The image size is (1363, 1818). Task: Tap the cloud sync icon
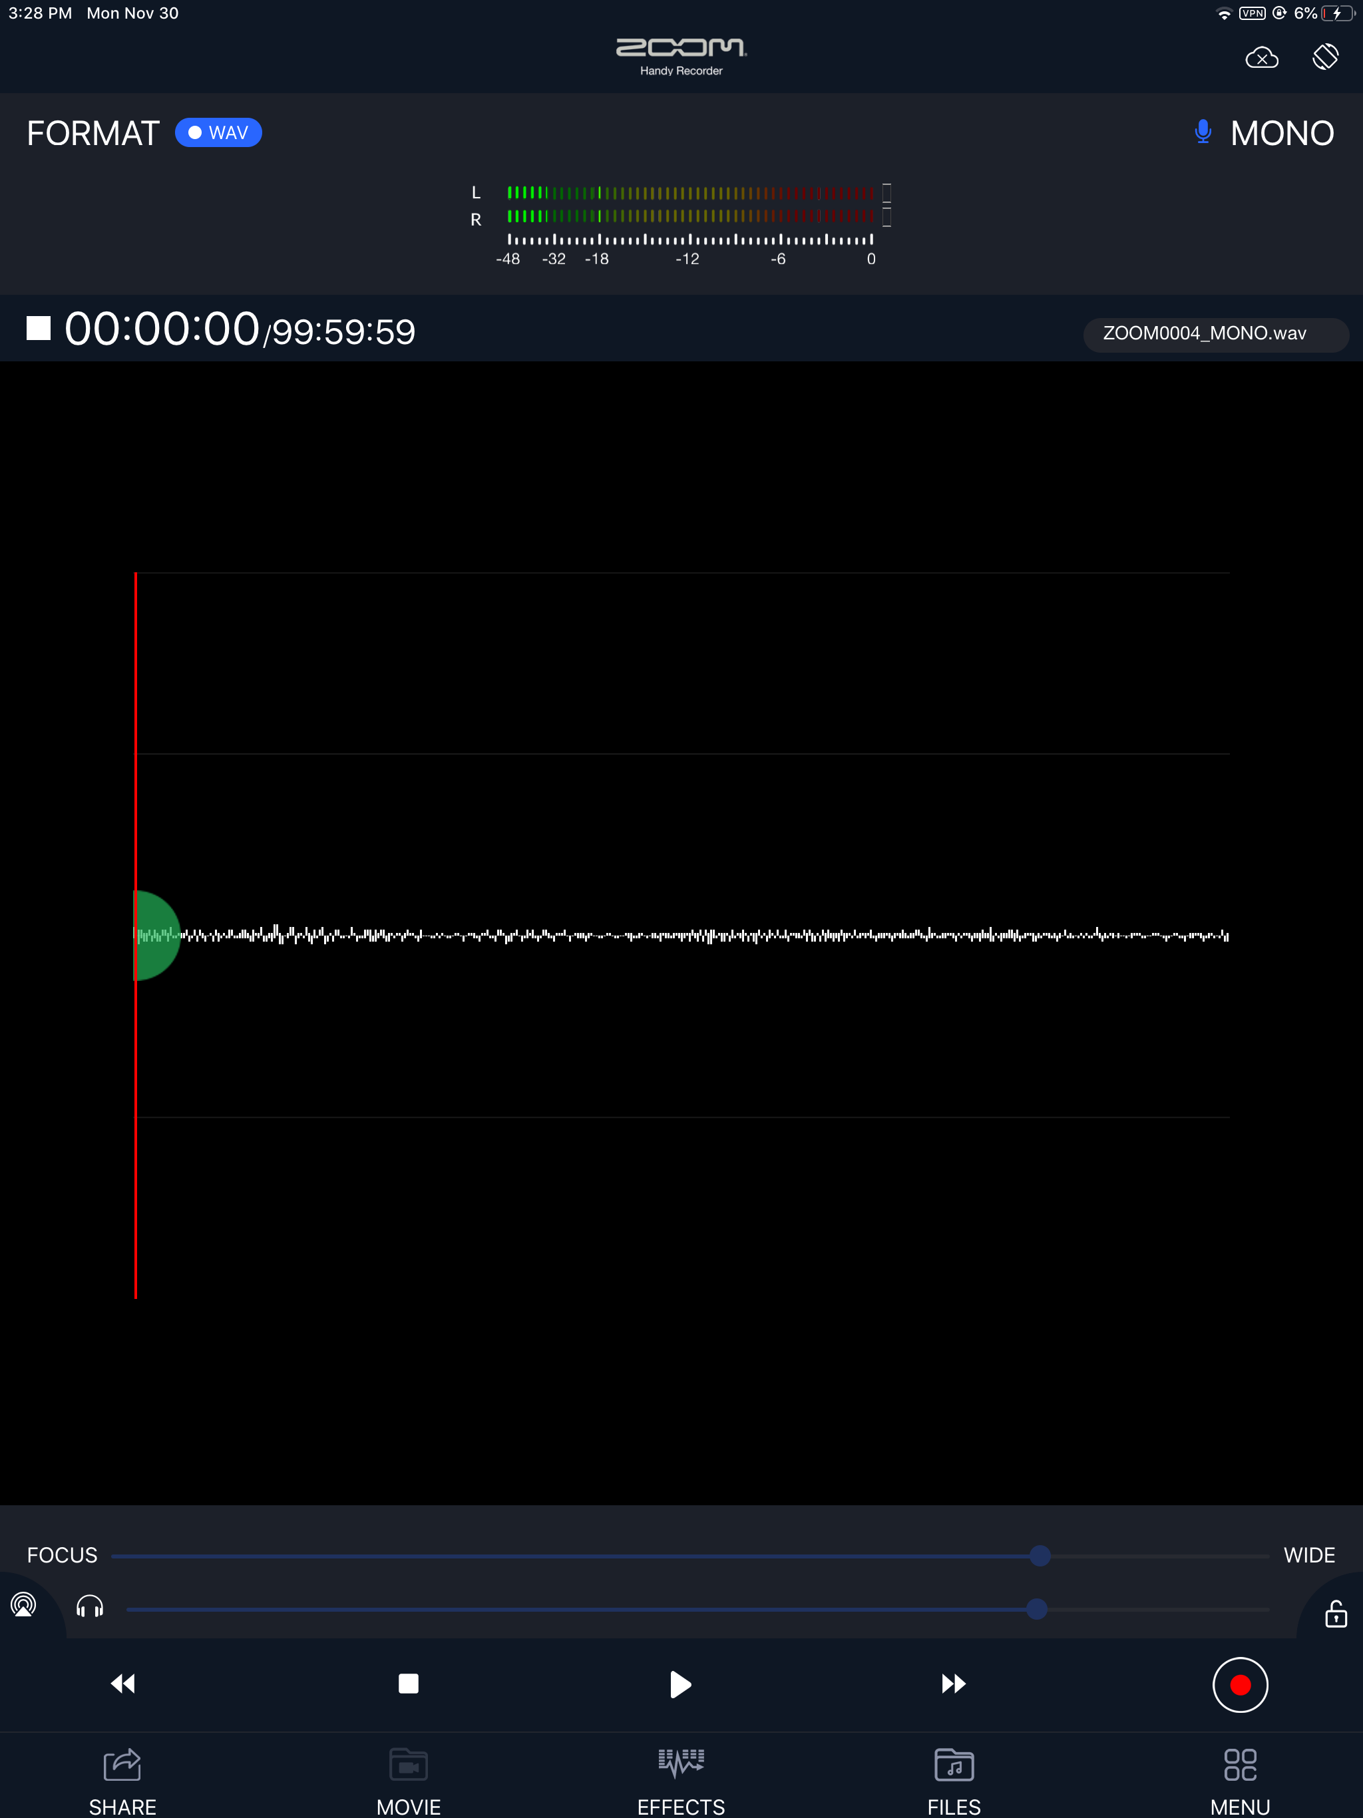1261,59
